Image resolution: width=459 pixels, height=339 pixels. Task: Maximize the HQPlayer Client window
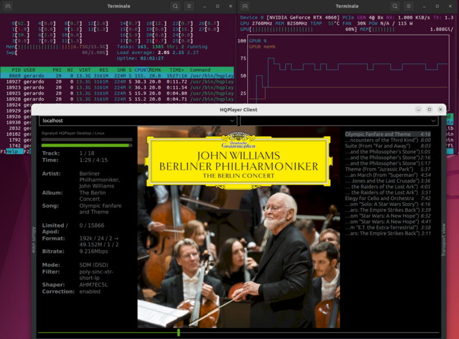pyautogui.click(x=429, y=109)
